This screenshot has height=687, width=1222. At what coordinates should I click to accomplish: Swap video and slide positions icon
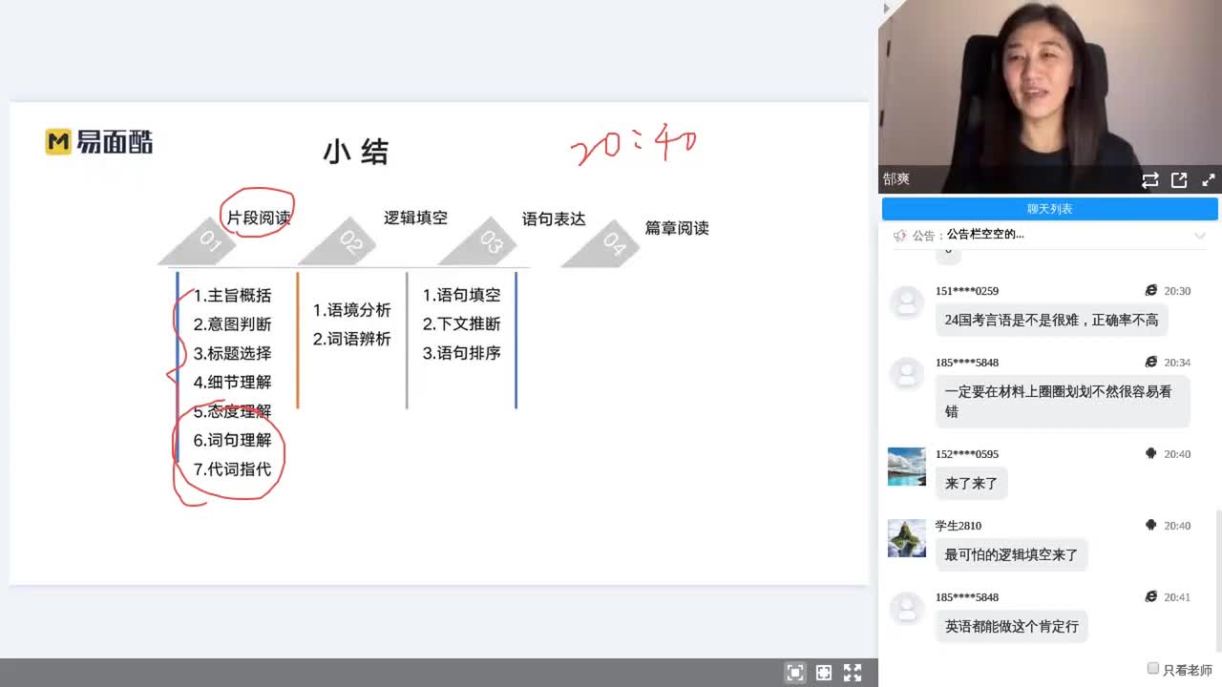pos(1149,180)
